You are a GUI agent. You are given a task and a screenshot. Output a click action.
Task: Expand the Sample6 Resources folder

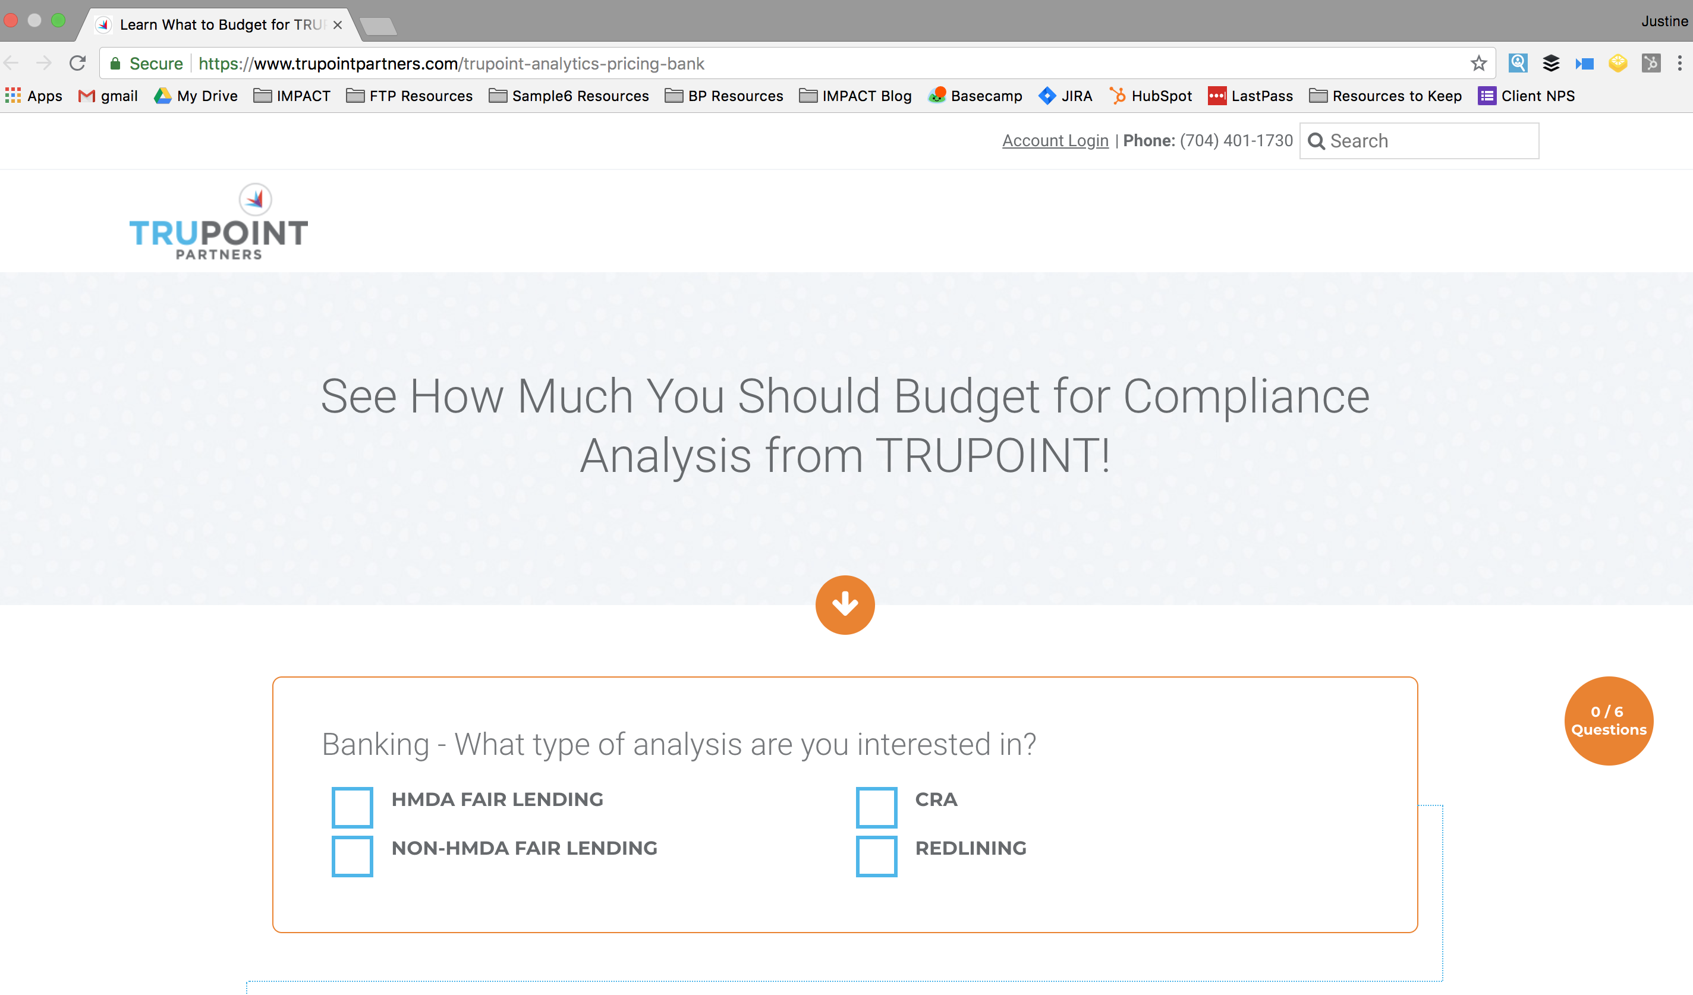568,96
